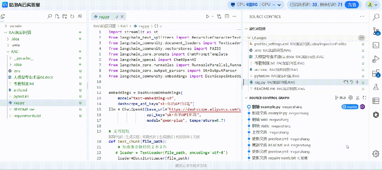Image resolution: width=382 pixels, height=170 pixels.
Task: Switch to the rag.py editor tab
Action: coord(104,17)
